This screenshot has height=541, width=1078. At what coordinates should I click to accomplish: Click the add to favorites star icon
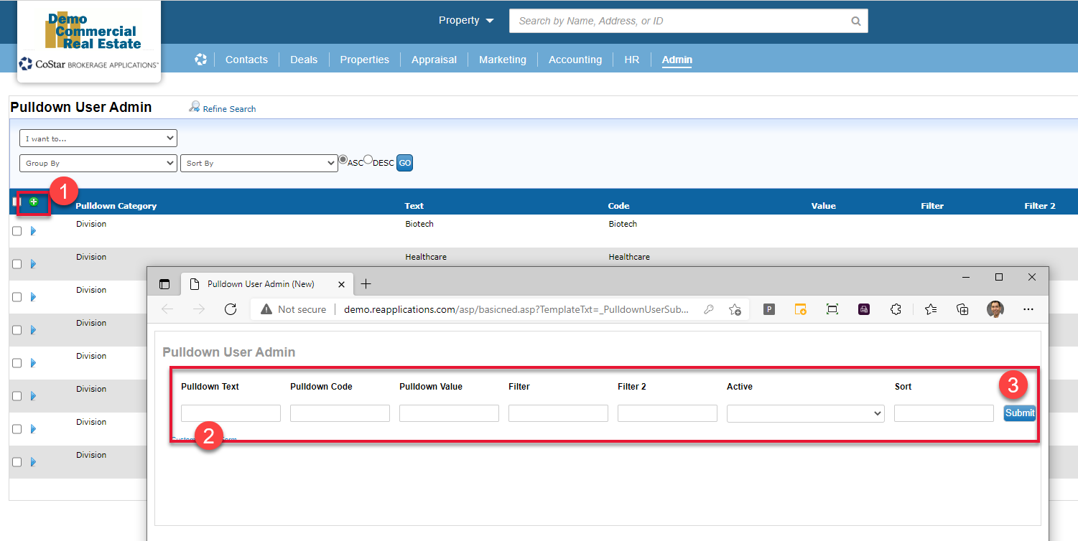pos(735,309)
